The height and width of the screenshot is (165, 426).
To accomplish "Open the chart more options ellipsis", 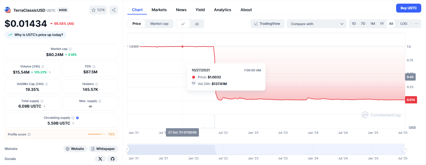I will click(x=416, y=24).
